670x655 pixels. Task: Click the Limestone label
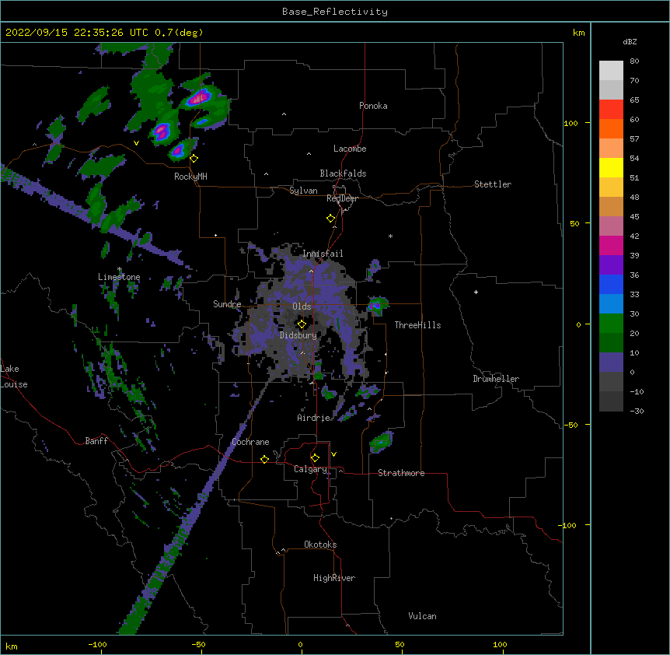point(119,277)
